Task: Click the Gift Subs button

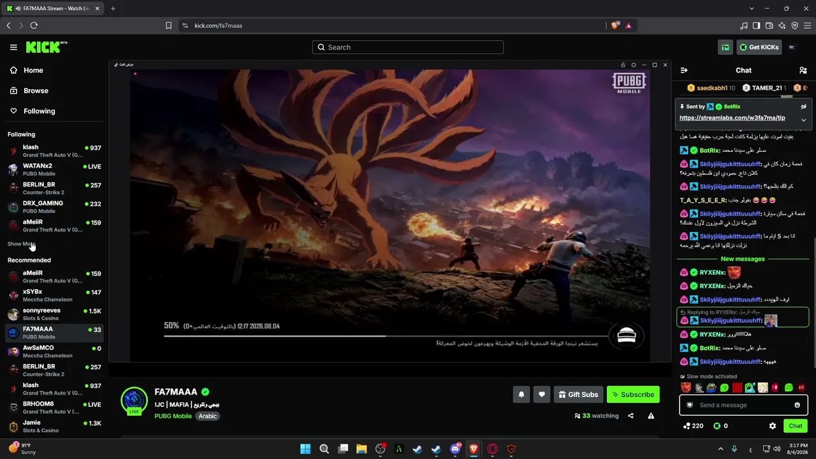Action: [x=578, y=395]
